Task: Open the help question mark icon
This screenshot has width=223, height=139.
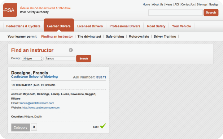Action: [x=71, y=50]
